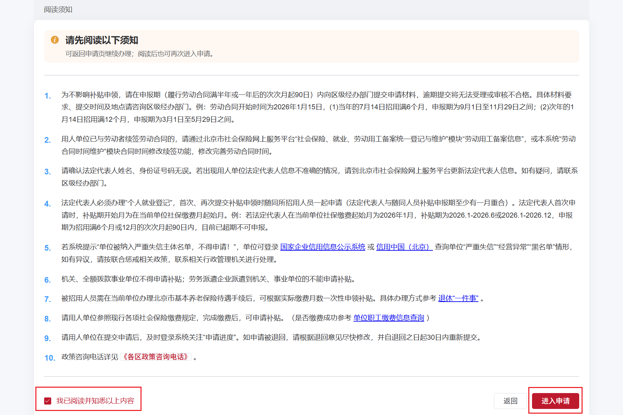Click the text 法定代表人必须办理"个人就业登记"
This screenshot has height=415, width=623.
(x=117, y=203)
